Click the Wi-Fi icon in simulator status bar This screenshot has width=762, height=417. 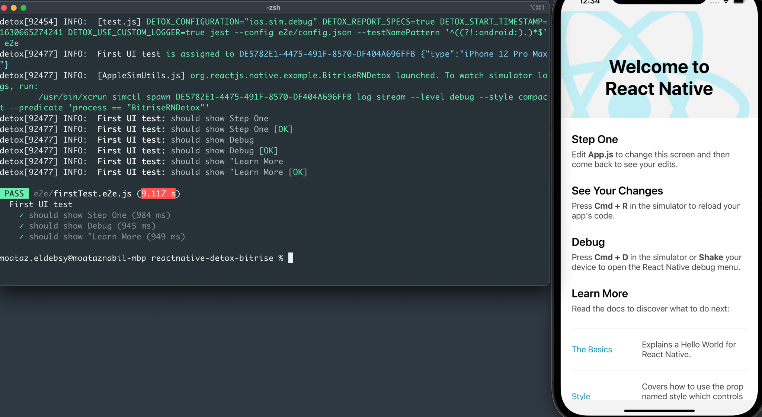726,2
